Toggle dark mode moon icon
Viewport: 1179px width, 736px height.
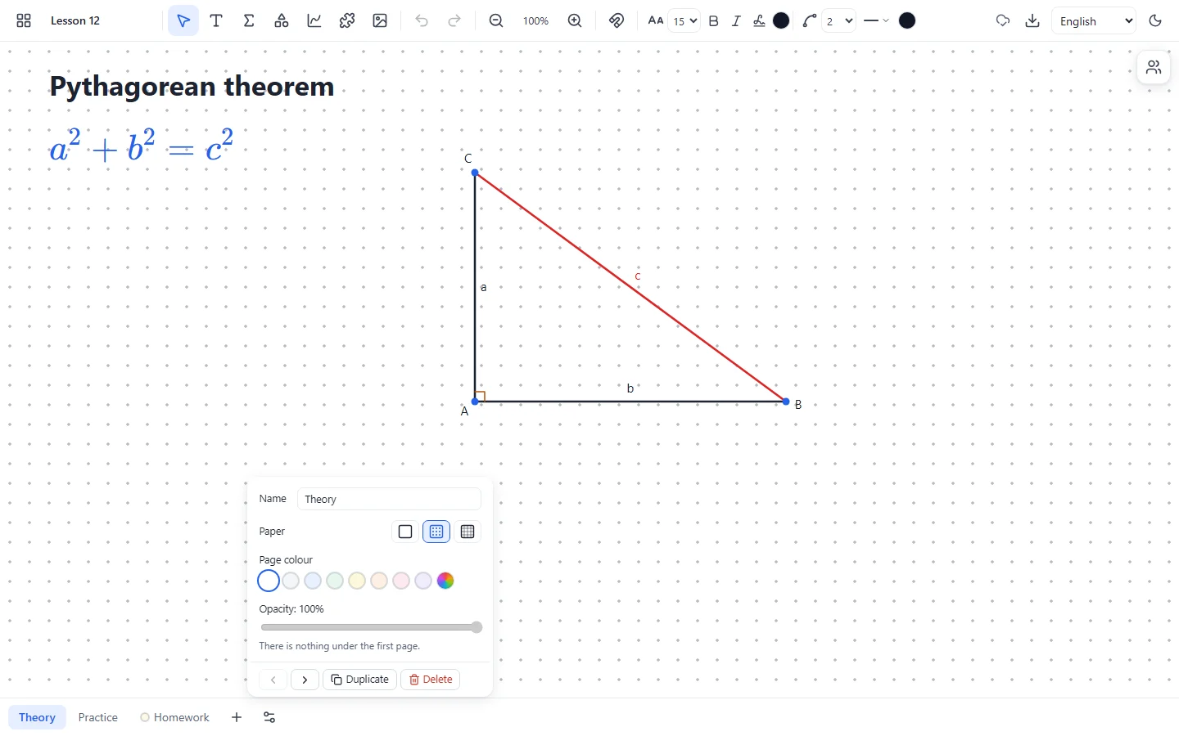tap(1155, 20)
